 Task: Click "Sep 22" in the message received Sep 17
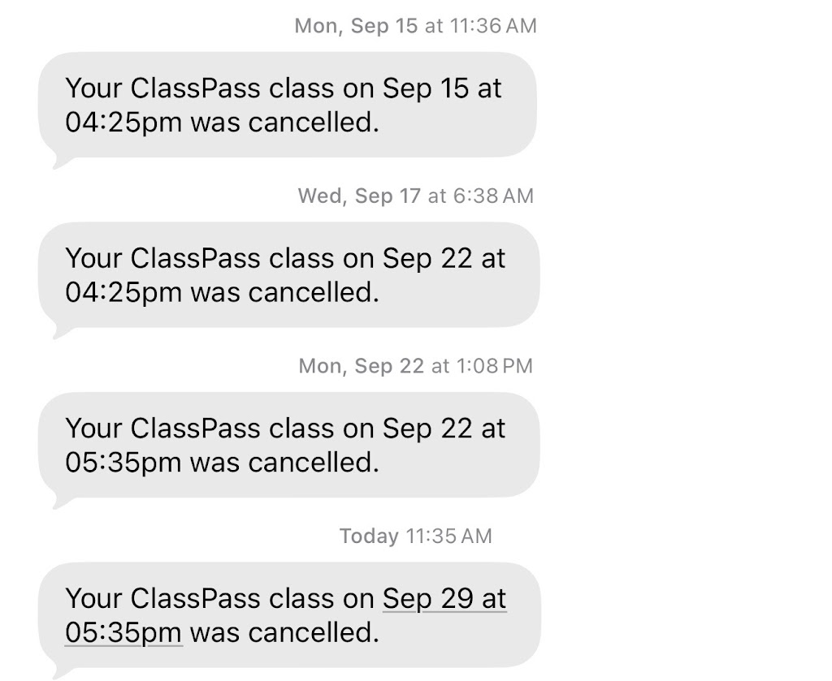tap(427, 259)
